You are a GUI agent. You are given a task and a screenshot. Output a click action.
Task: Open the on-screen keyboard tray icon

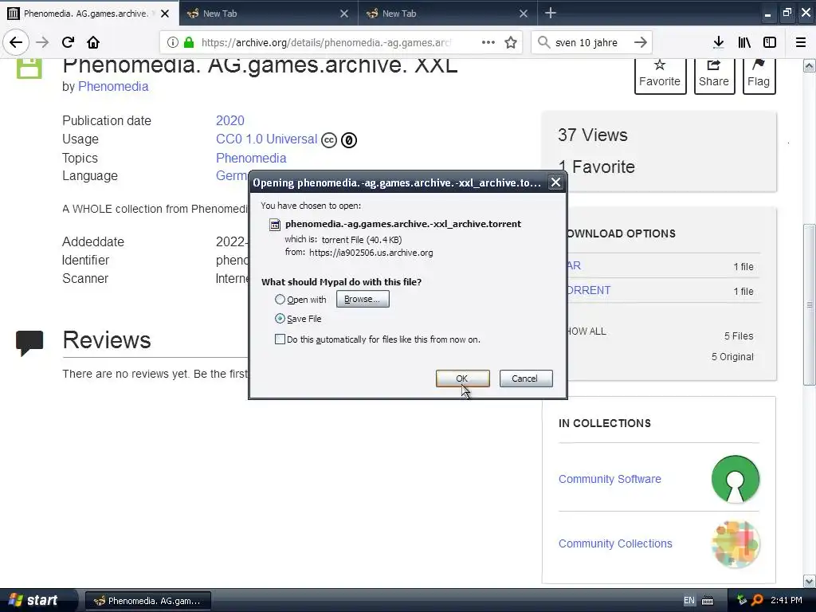[x=708, y=601]
